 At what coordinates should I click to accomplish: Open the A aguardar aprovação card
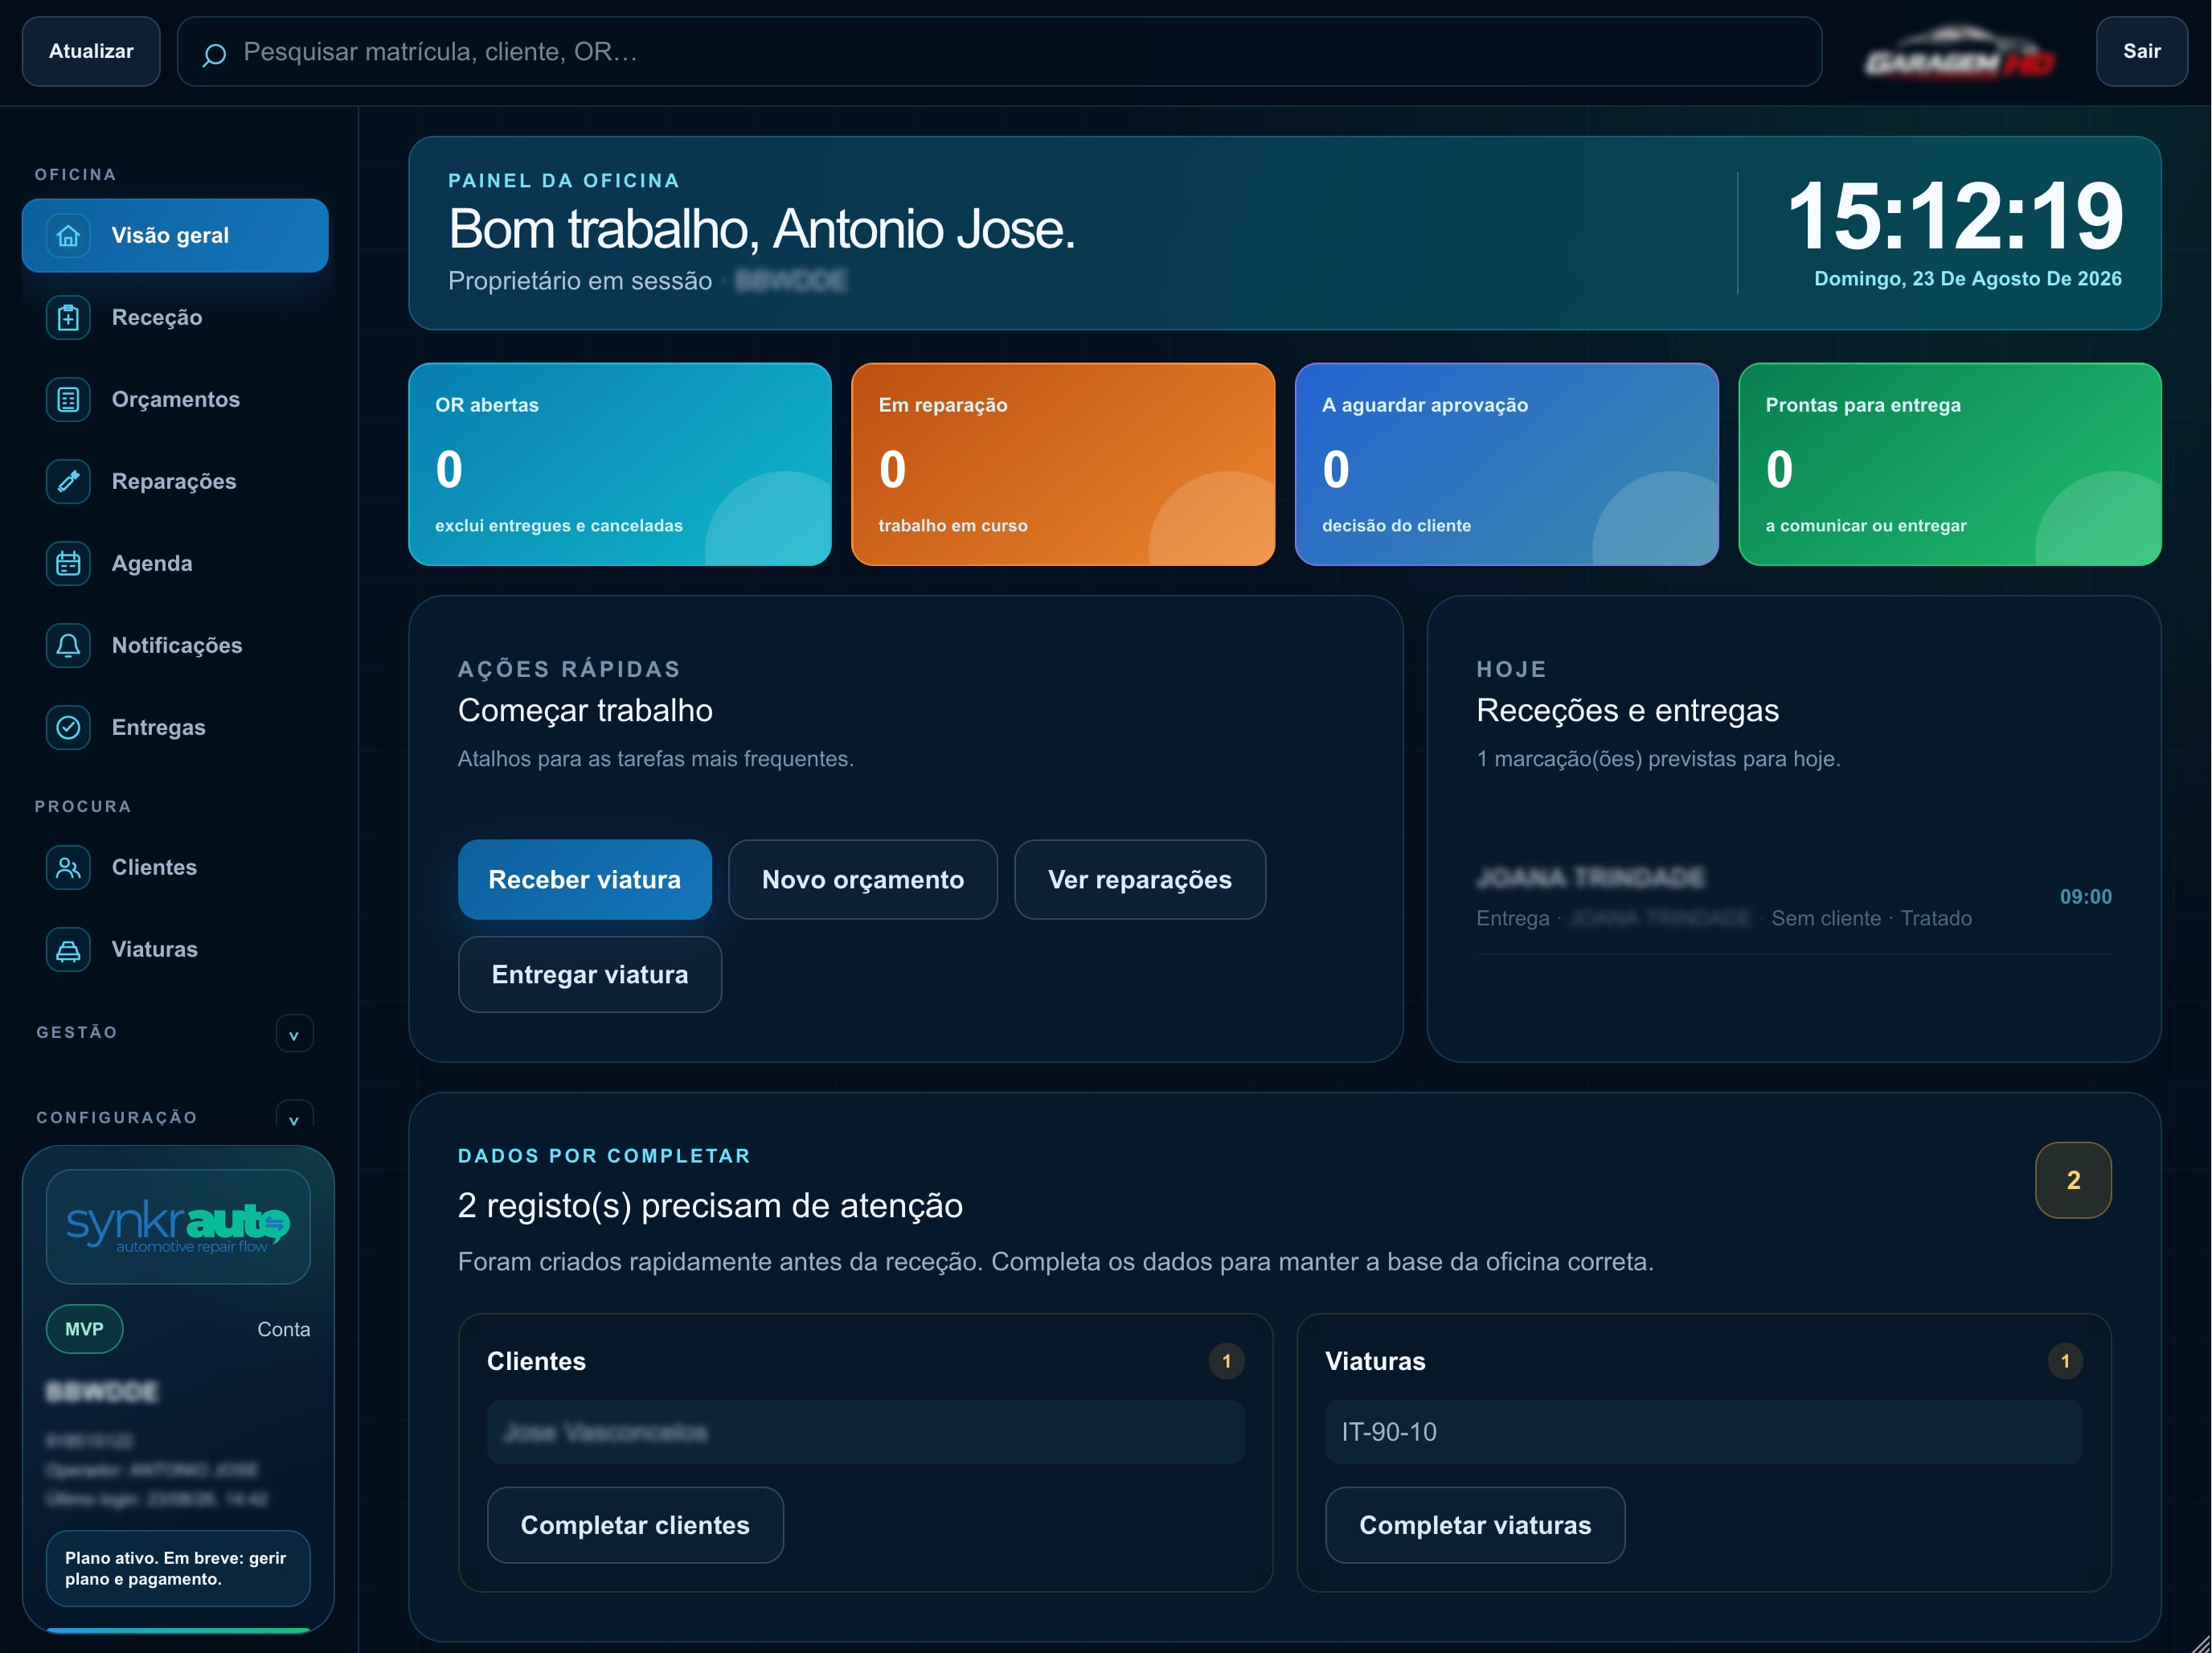coord(1506,464)
